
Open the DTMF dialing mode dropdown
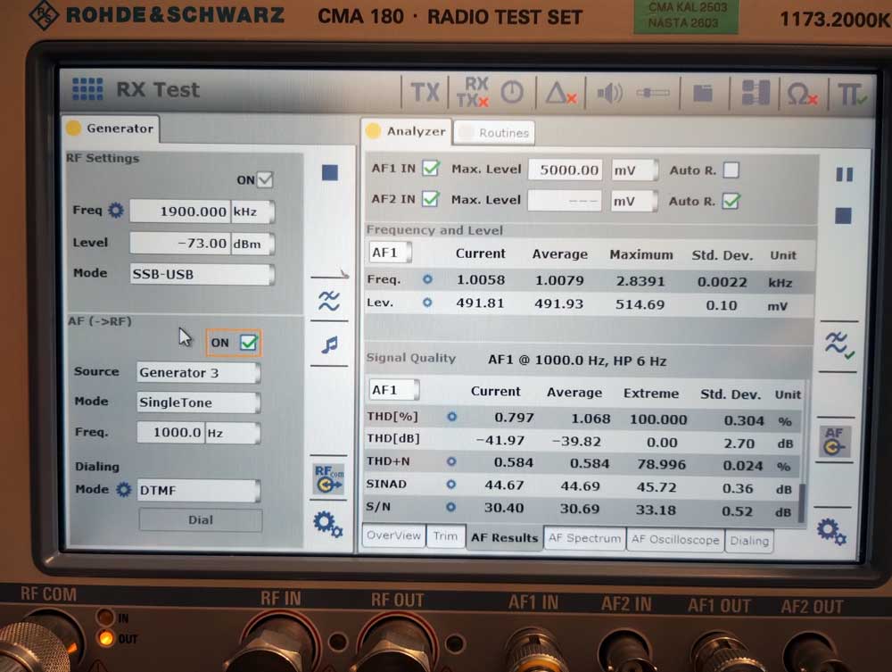coord(198,490)
